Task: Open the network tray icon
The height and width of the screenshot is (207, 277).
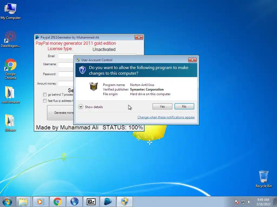Action: coord(243,202)
